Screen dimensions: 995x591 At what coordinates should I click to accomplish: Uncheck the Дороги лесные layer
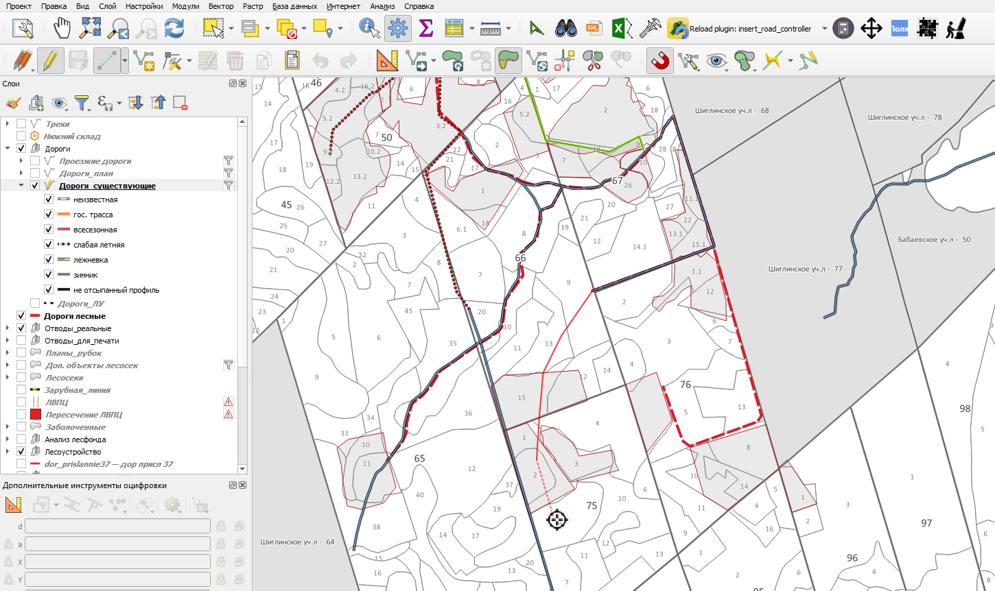coord(21,316)
